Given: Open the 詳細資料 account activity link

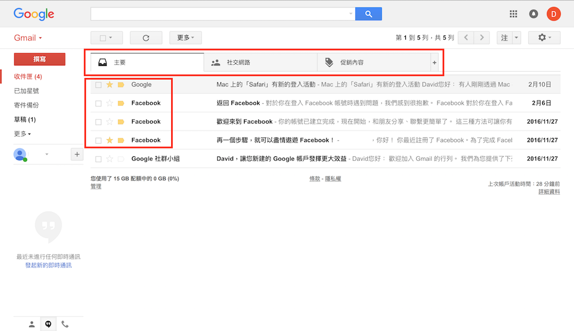Looking at the screenshot, I should tap(549, 192).
